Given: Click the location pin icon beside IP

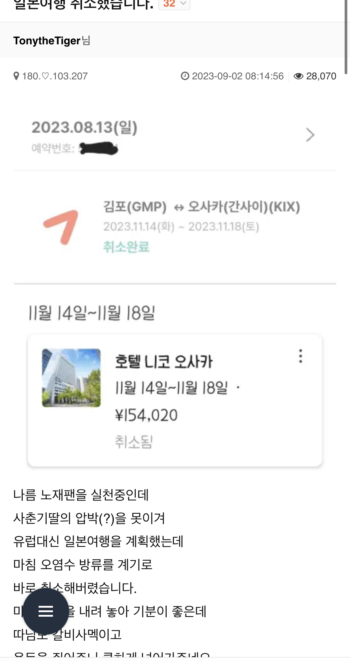Looking at the screenshot, I should 16,76.
